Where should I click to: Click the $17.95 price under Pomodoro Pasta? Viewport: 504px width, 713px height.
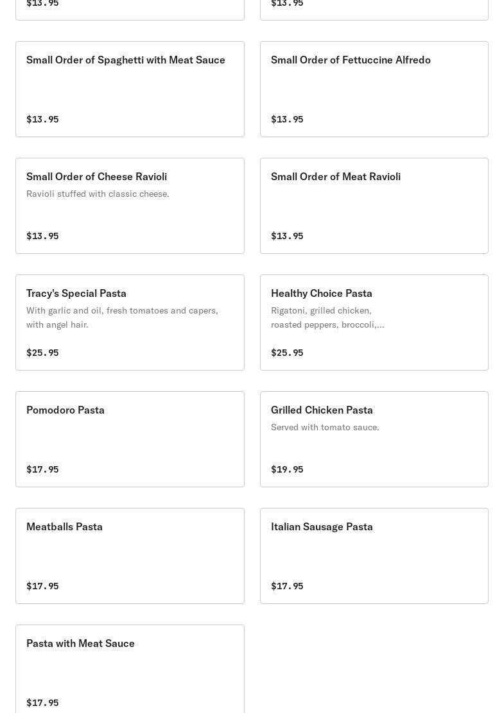(x=42, y=469)
